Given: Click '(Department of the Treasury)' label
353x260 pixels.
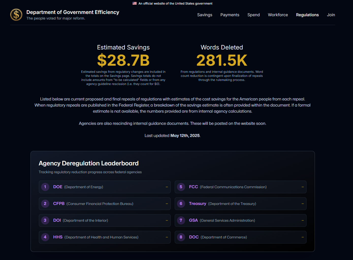Looking at the screenshot, I should [x=232, y=204].
